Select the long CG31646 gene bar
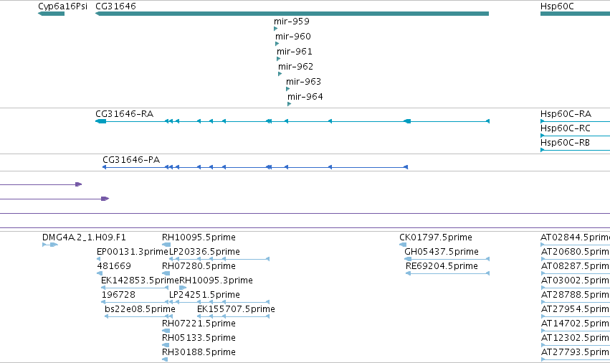Image resolution: width=610 pixels, height=363 pixels. [x=292, y=14]
